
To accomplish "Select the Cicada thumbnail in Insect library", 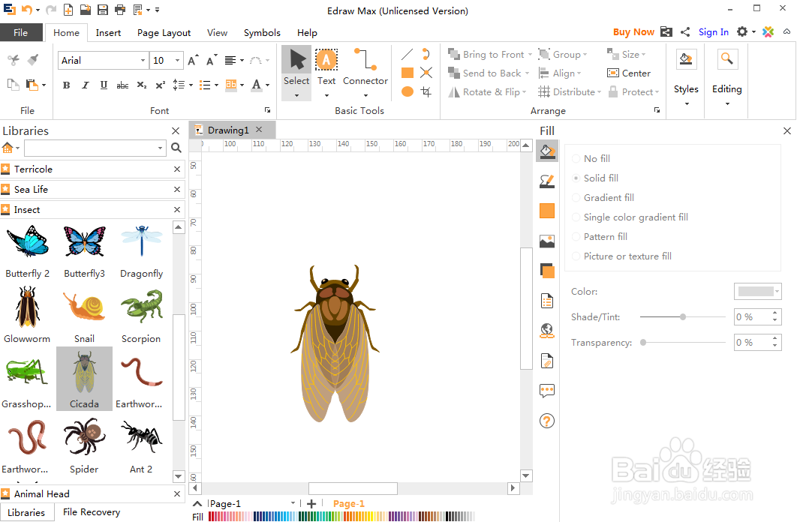I will [x=84, y=379].
